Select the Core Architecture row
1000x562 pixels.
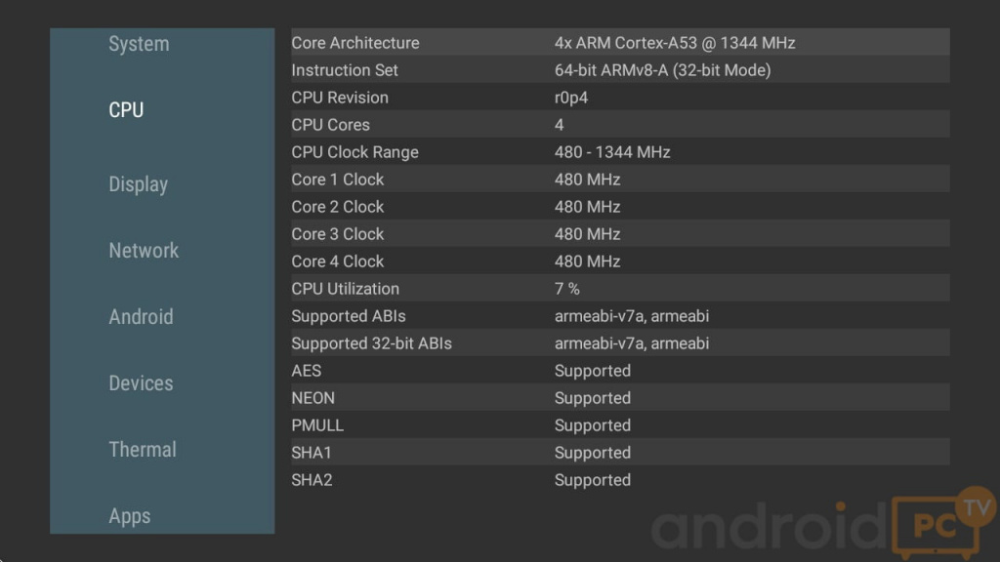[x=620, y=43]
